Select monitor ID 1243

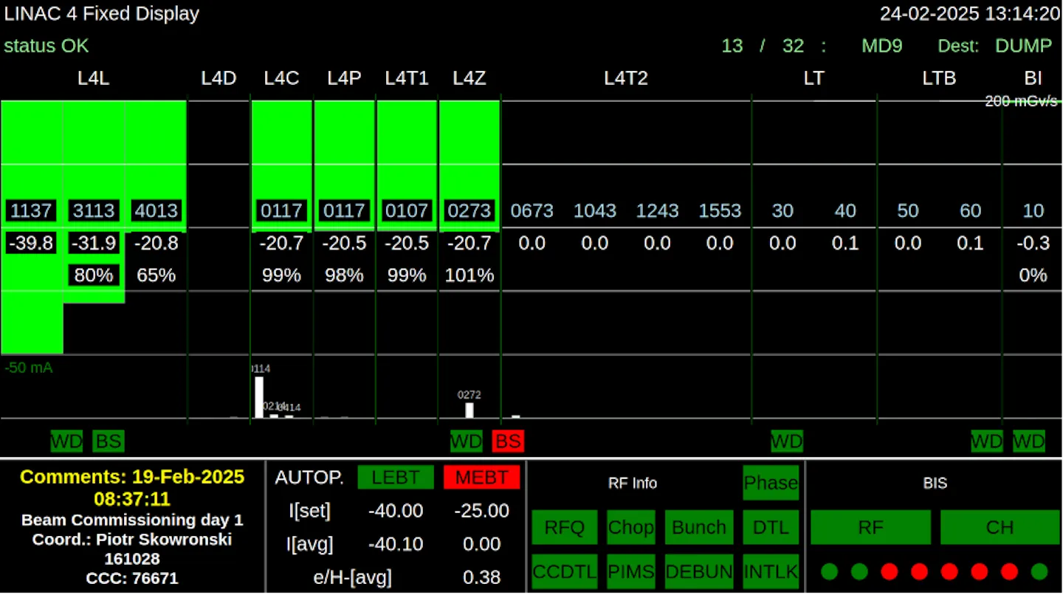click(658, 210)
